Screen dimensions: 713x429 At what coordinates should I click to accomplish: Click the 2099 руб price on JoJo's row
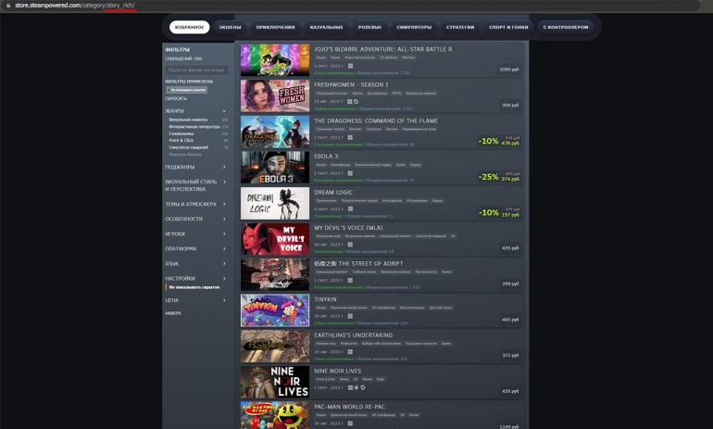tap(509, 69)
